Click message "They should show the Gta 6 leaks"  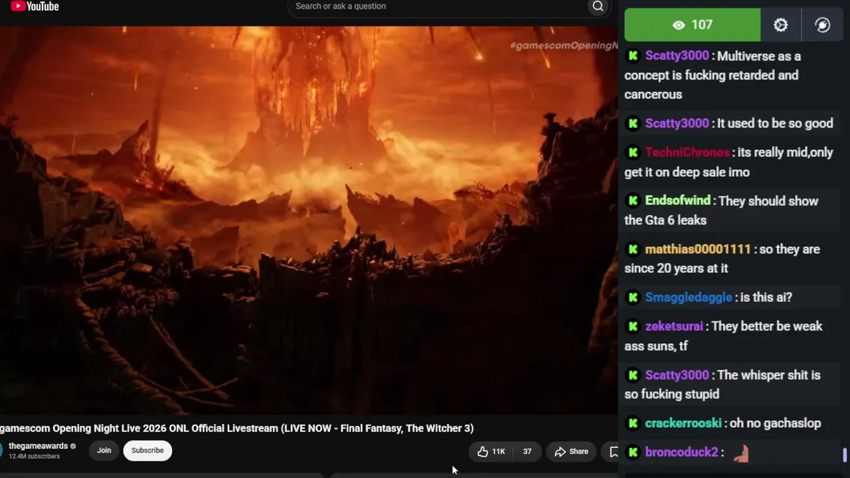click(x=722, y=210)
